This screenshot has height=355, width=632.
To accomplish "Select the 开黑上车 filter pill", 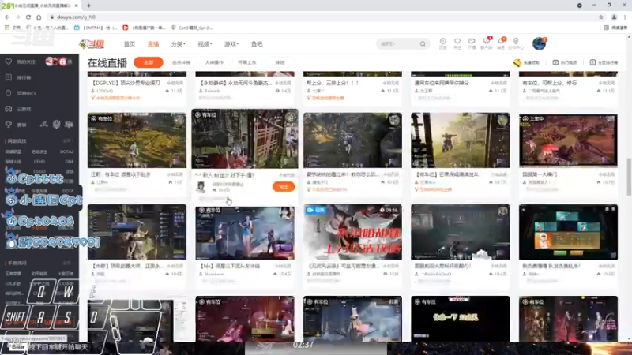I will 246,62.
